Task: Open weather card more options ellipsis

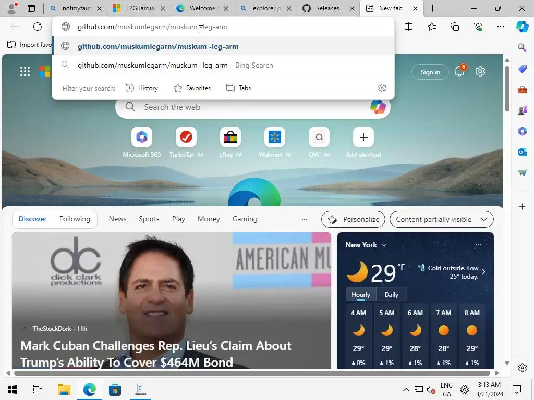Action: [478, 245]
